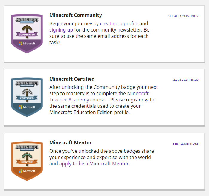Click the Microsoft logo on the Certified badge
209x196 pixels.
27,107
